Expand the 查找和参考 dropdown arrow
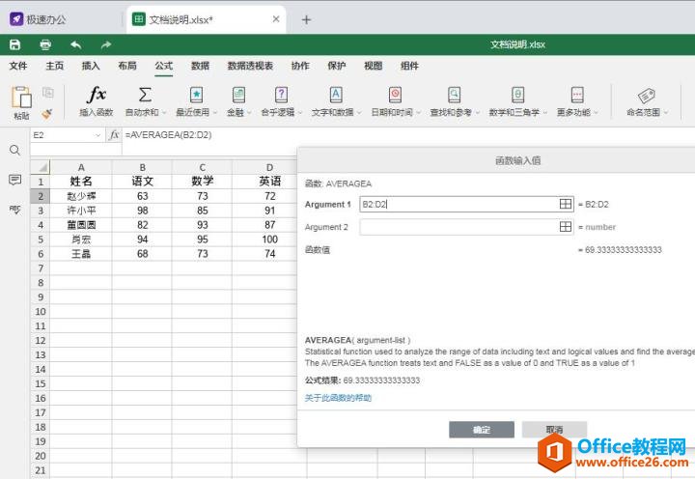 [x=478, y=113]
